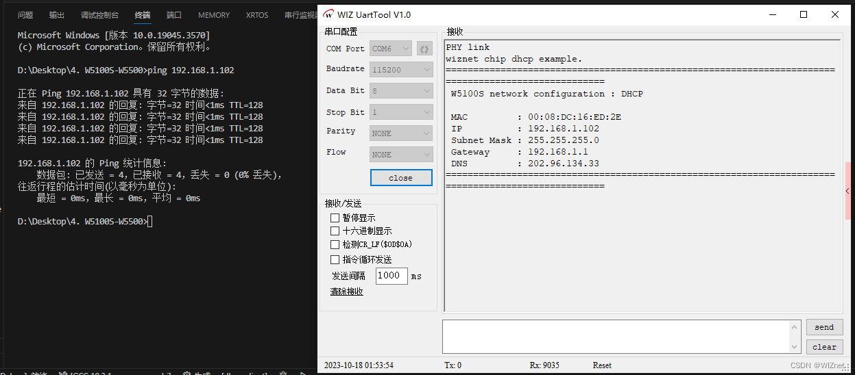The image size is (855, 375).
Task: Click the send box scrollbar up arrow
Action: (795, 326)
